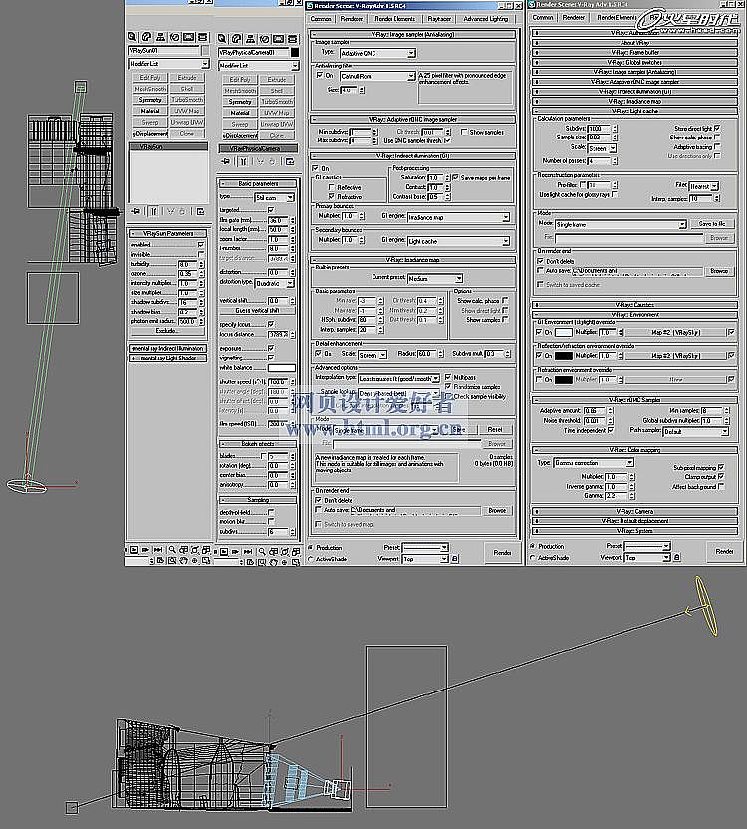Click Maximize Viewport toggle below camera panel
747x829 pixels.
click(x=296, y=562)
